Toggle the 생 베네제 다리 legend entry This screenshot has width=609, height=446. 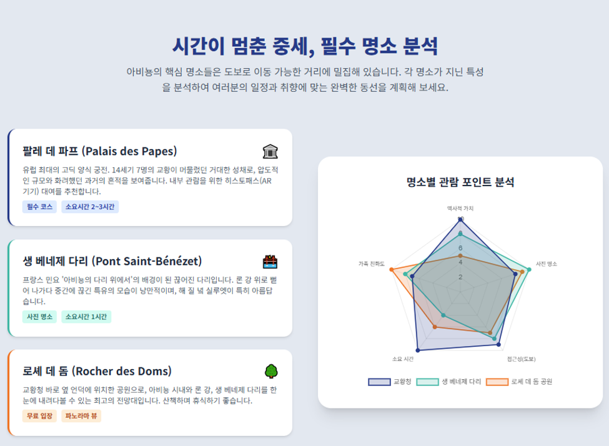[448, 382]
